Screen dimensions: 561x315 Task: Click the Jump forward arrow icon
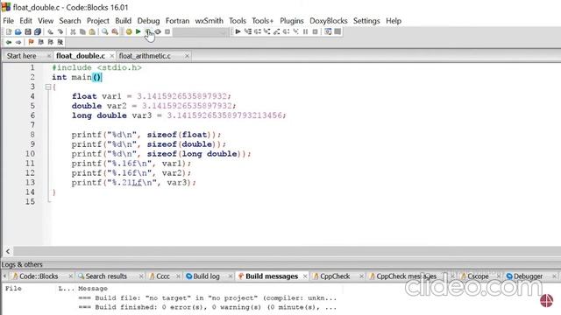click(18, 42)
